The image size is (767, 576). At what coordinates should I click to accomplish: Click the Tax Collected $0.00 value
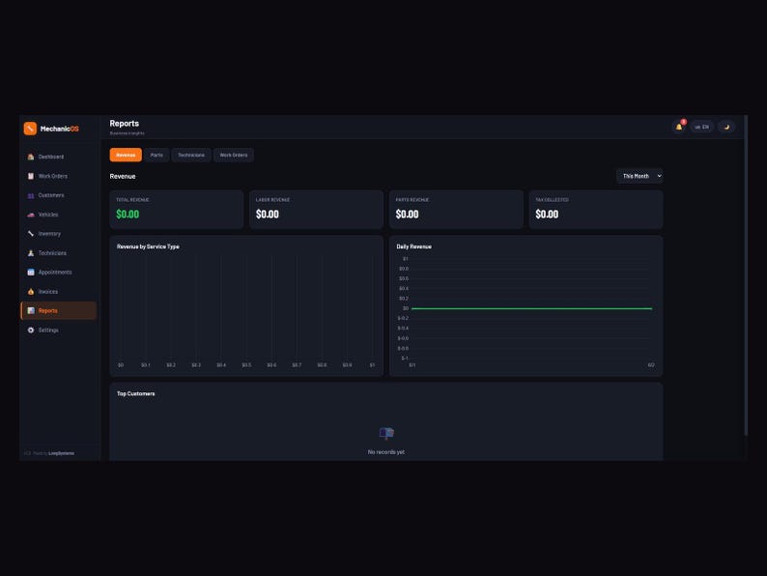click(547, 214)
